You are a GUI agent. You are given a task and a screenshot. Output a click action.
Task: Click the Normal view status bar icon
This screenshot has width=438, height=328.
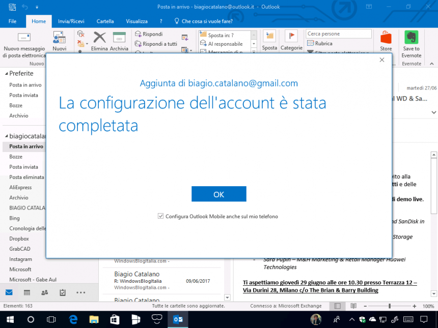[338, 306]
